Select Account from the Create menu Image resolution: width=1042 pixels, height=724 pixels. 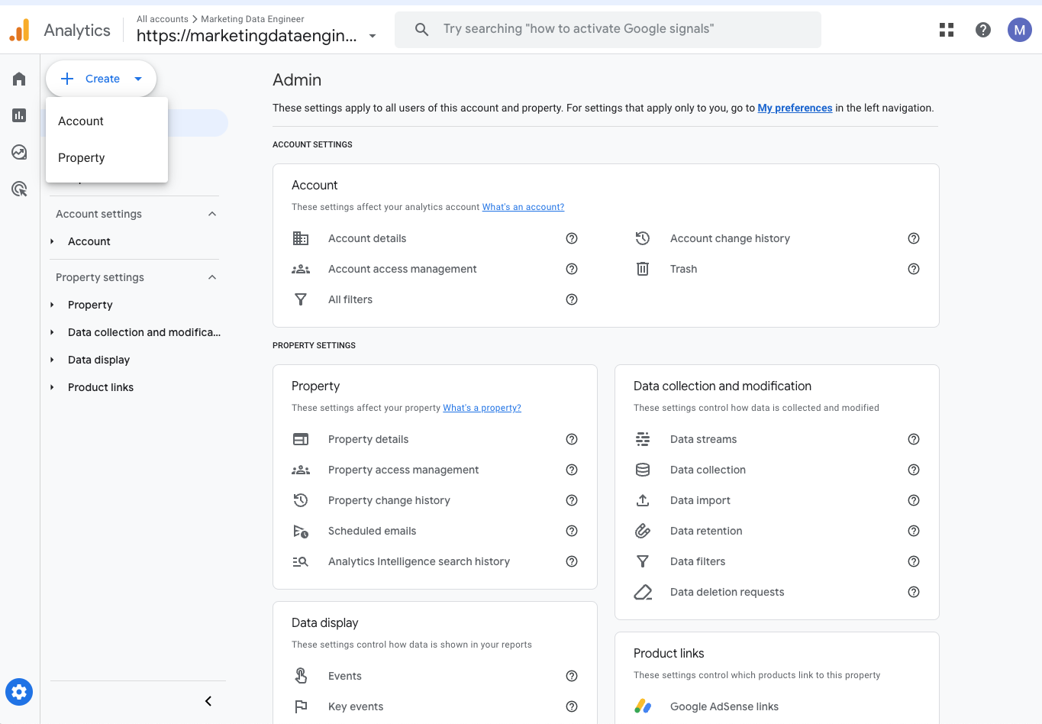[80, 121]
